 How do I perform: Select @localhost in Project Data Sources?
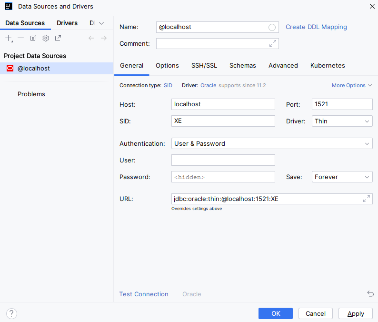57,68
